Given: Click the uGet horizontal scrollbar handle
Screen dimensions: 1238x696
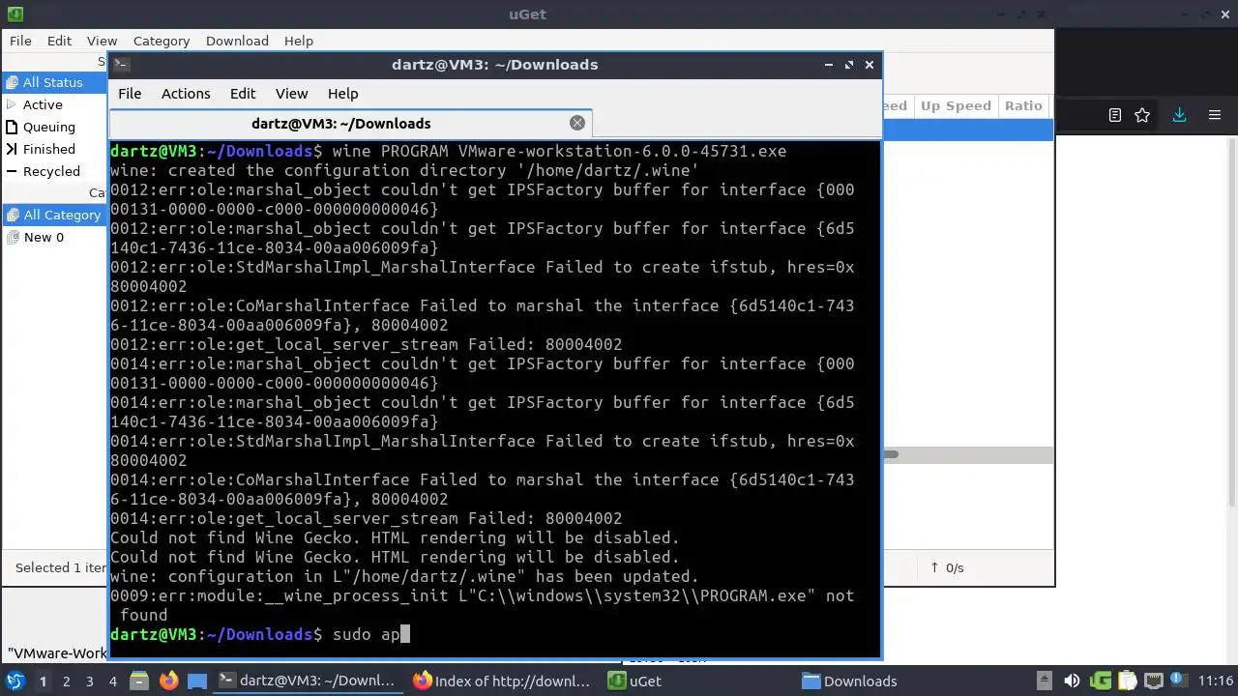Looking at the screenshot, I should tap(892, 454).
